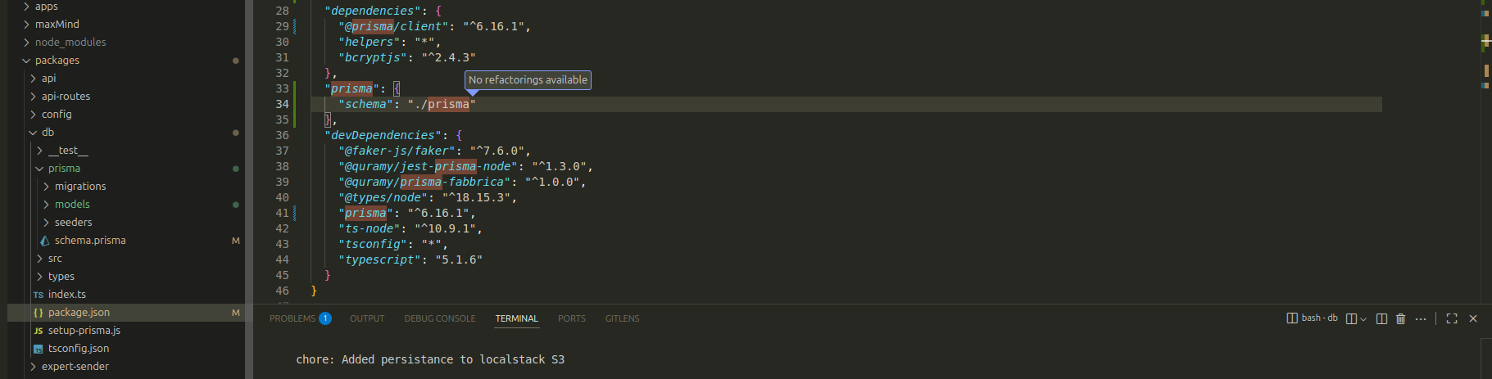The image size is (1492, 379).
Task: Open the GitLens panel tab
Action: click(x=622, y=318)
